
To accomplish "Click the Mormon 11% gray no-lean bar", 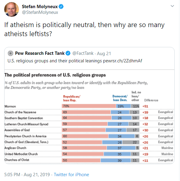I will [x=136, y=106].
